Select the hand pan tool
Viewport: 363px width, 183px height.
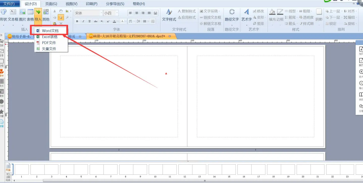click(x=61, y=11)
